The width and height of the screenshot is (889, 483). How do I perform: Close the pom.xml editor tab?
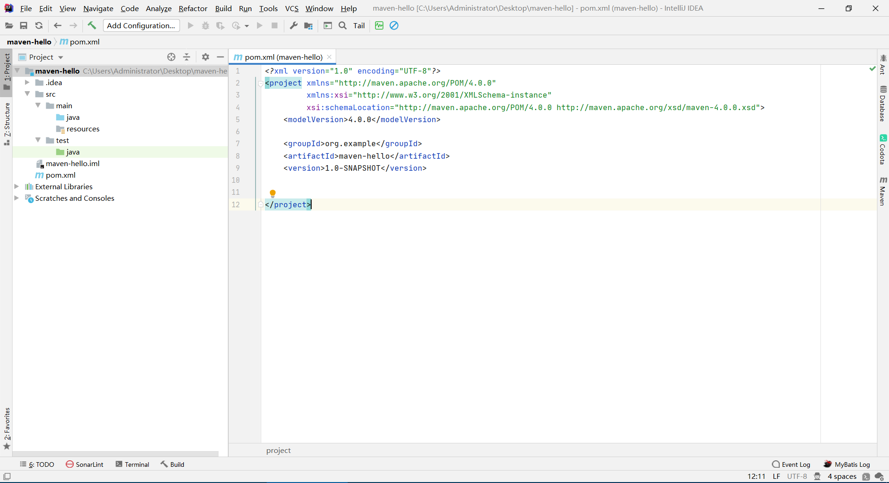pyautogui.click(x=329, y=57)
